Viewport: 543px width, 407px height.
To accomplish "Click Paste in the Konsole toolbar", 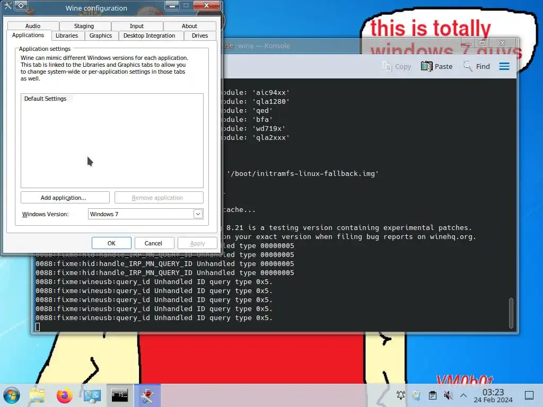I will click(437, 66).
